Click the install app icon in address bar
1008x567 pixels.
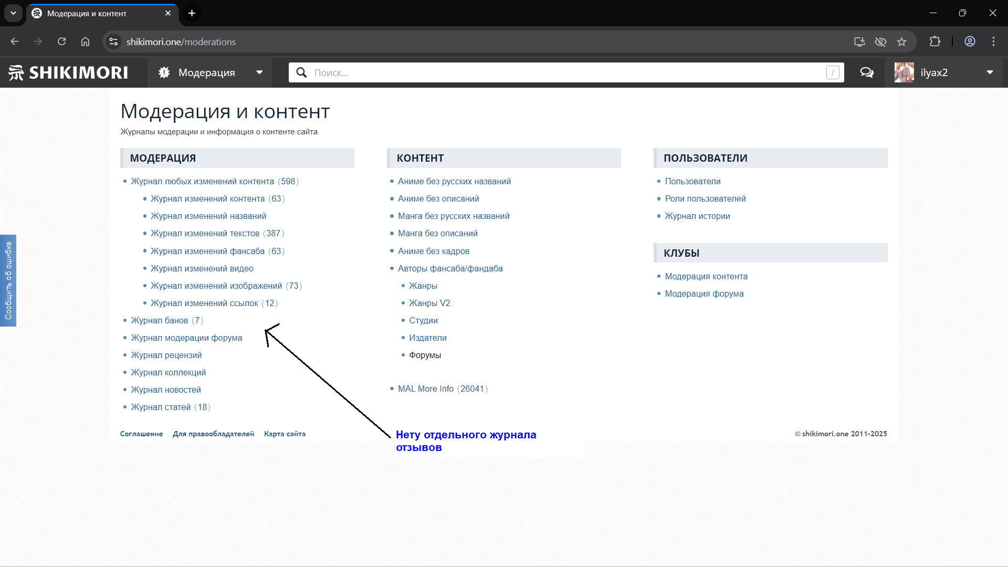pyautogui.click(x=859, y=41)
